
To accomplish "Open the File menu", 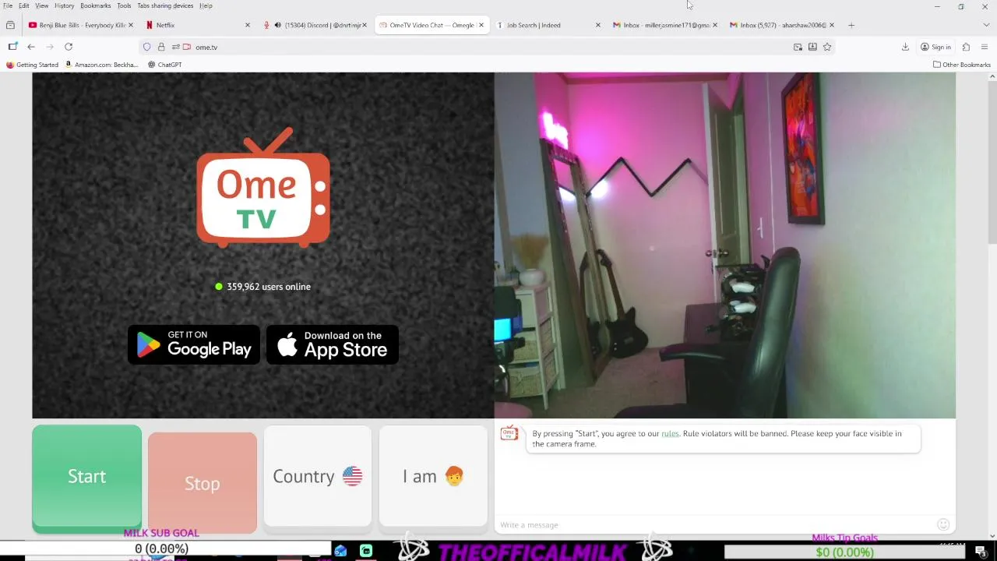I will click(x=8, y=5).
